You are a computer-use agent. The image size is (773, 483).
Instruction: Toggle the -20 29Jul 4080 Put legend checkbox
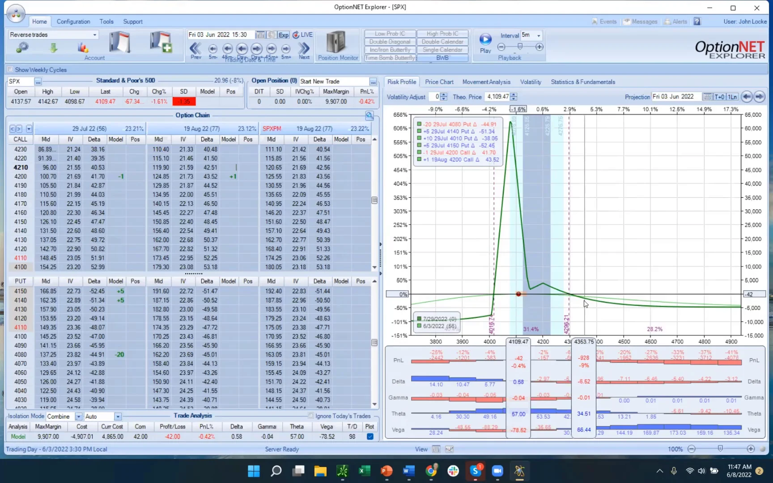419,124
